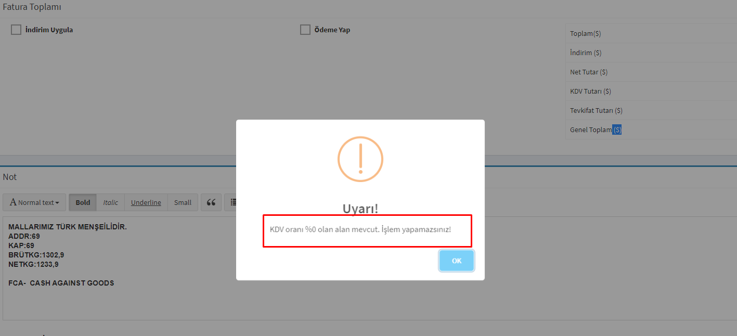This screenshot has width=737, height=336.
Task: Check the Ödeme Yap checkbox
Action: [305, 30]
